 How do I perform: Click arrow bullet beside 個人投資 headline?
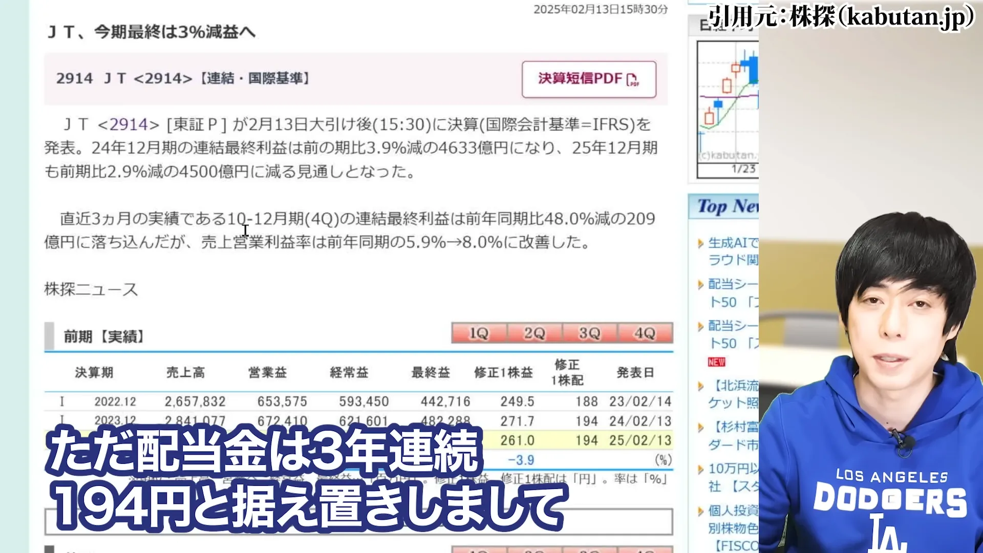tap(700, 511)
